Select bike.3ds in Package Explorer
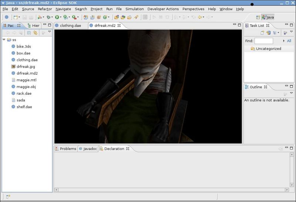 pyautogui.click(x=24, y=46)
